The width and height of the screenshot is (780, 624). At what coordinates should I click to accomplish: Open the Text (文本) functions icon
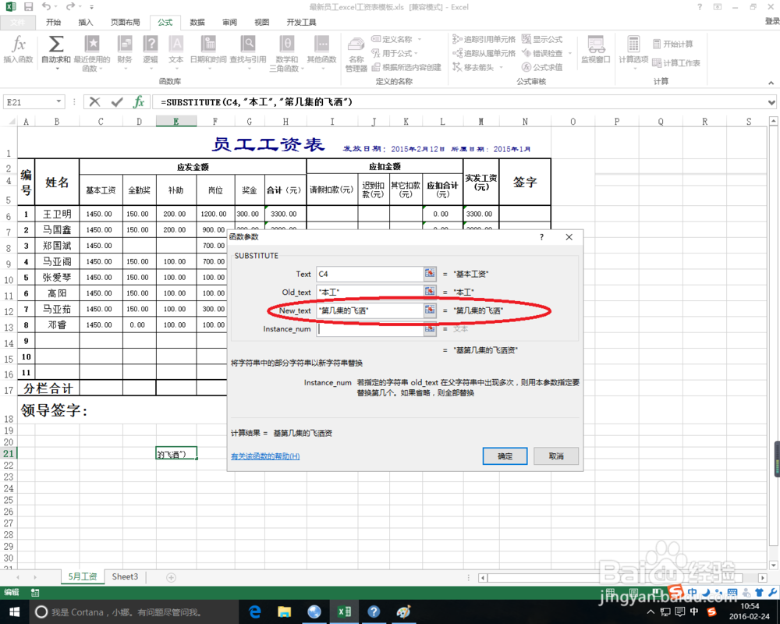[175, 51]
